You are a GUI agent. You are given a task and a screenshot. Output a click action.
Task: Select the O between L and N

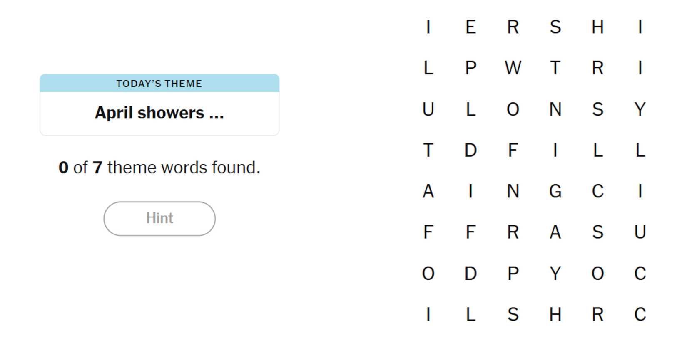[x=513, y=109]
